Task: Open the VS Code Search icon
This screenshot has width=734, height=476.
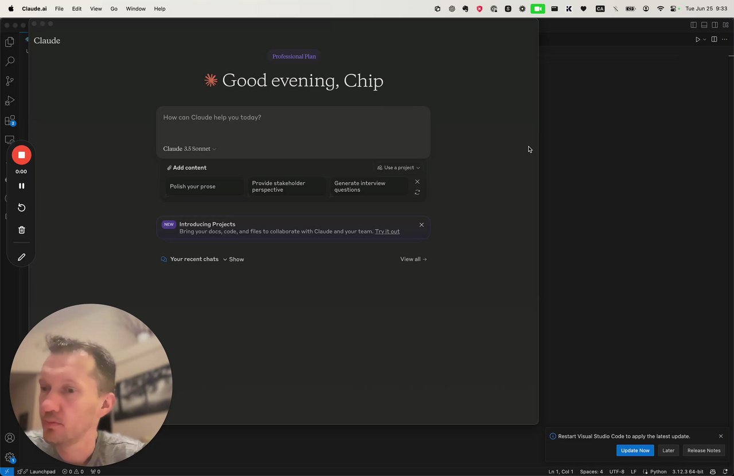Action: tap(10, 61)
